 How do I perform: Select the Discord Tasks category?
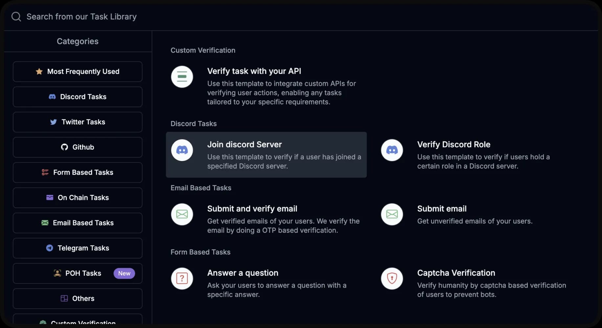(x=78, y=97)
